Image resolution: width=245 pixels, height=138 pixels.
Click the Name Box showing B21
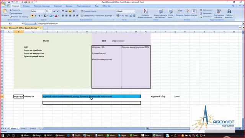click(11, 23)
